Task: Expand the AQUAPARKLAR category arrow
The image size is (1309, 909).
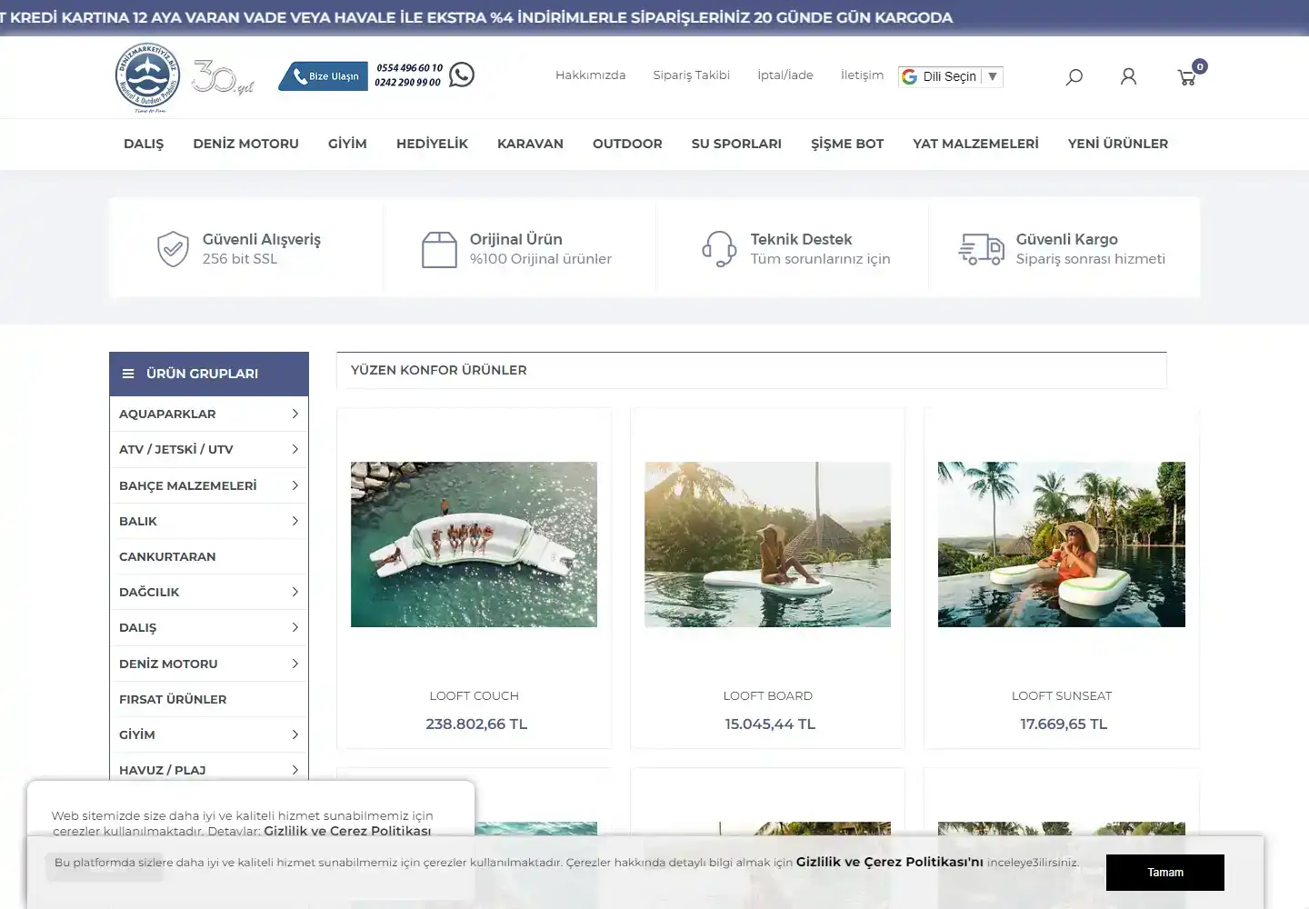Action: pyautogui.click(x=295, y=414)
